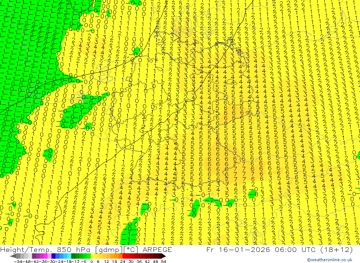Select the yellow legend swatch above 0

(x=93, y=256)
